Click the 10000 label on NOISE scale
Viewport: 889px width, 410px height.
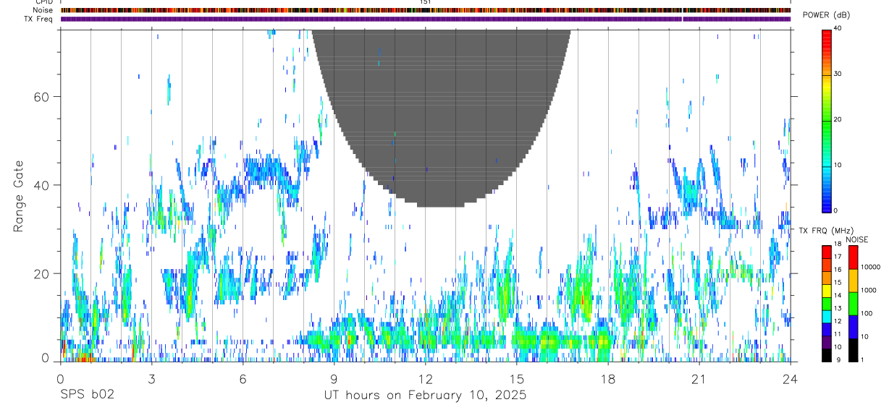870,267
